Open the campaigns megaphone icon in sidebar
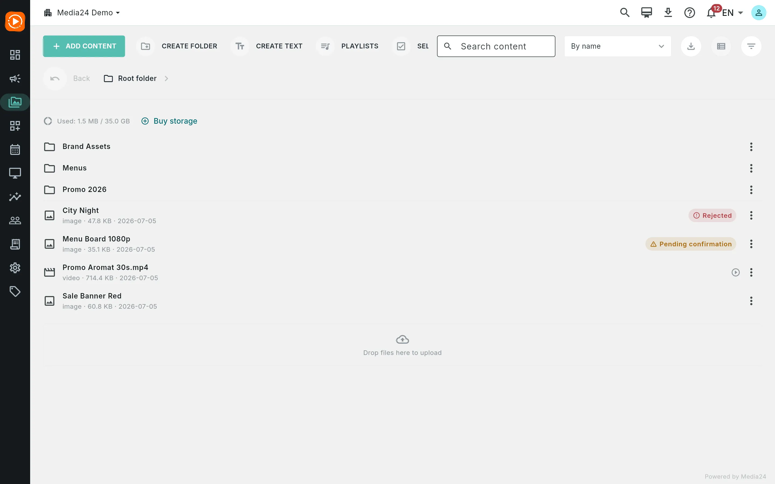775x484 pixels. click(x=15, y=79)
